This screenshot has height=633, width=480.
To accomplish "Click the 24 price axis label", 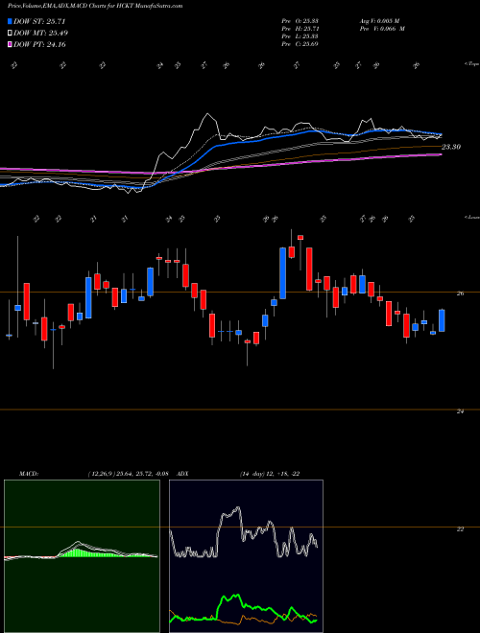I will coord(460,411).
